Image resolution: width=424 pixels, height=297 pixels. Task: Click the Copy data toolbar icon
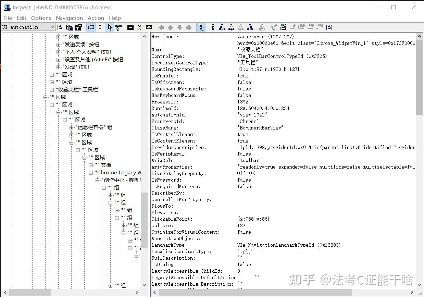click(x=69, y=27)
